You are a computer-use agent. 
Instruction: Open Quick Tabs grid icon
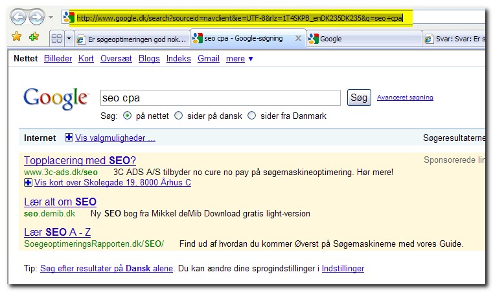pos(56,39)
